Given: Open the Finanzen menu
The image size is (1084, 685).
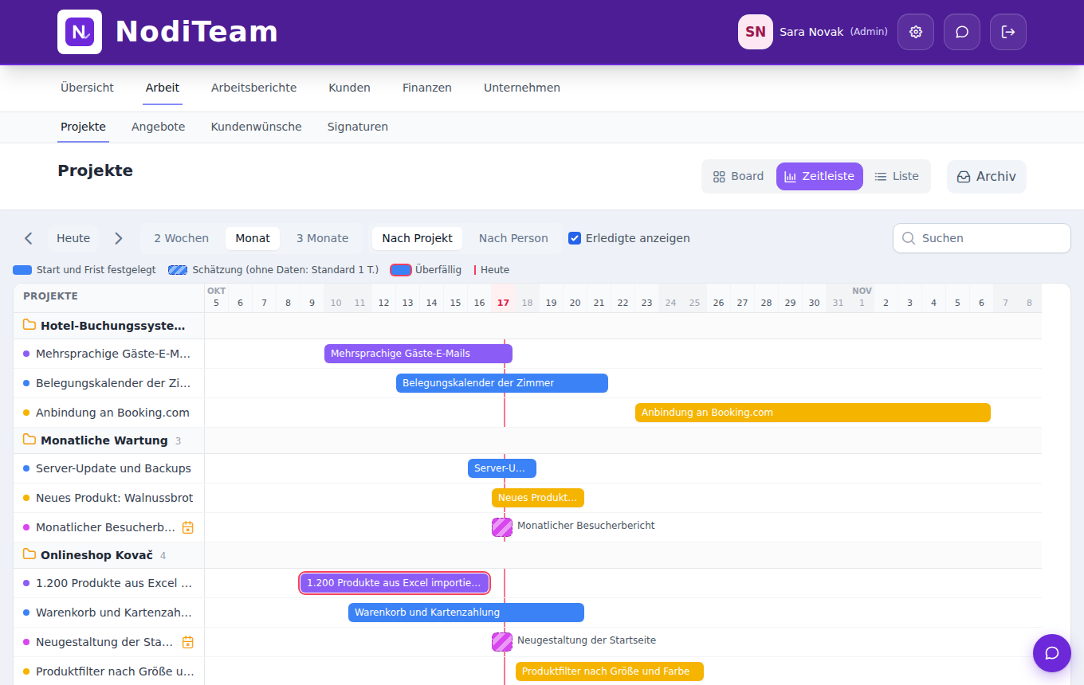Looking at the screenshot, I should 427,88.
